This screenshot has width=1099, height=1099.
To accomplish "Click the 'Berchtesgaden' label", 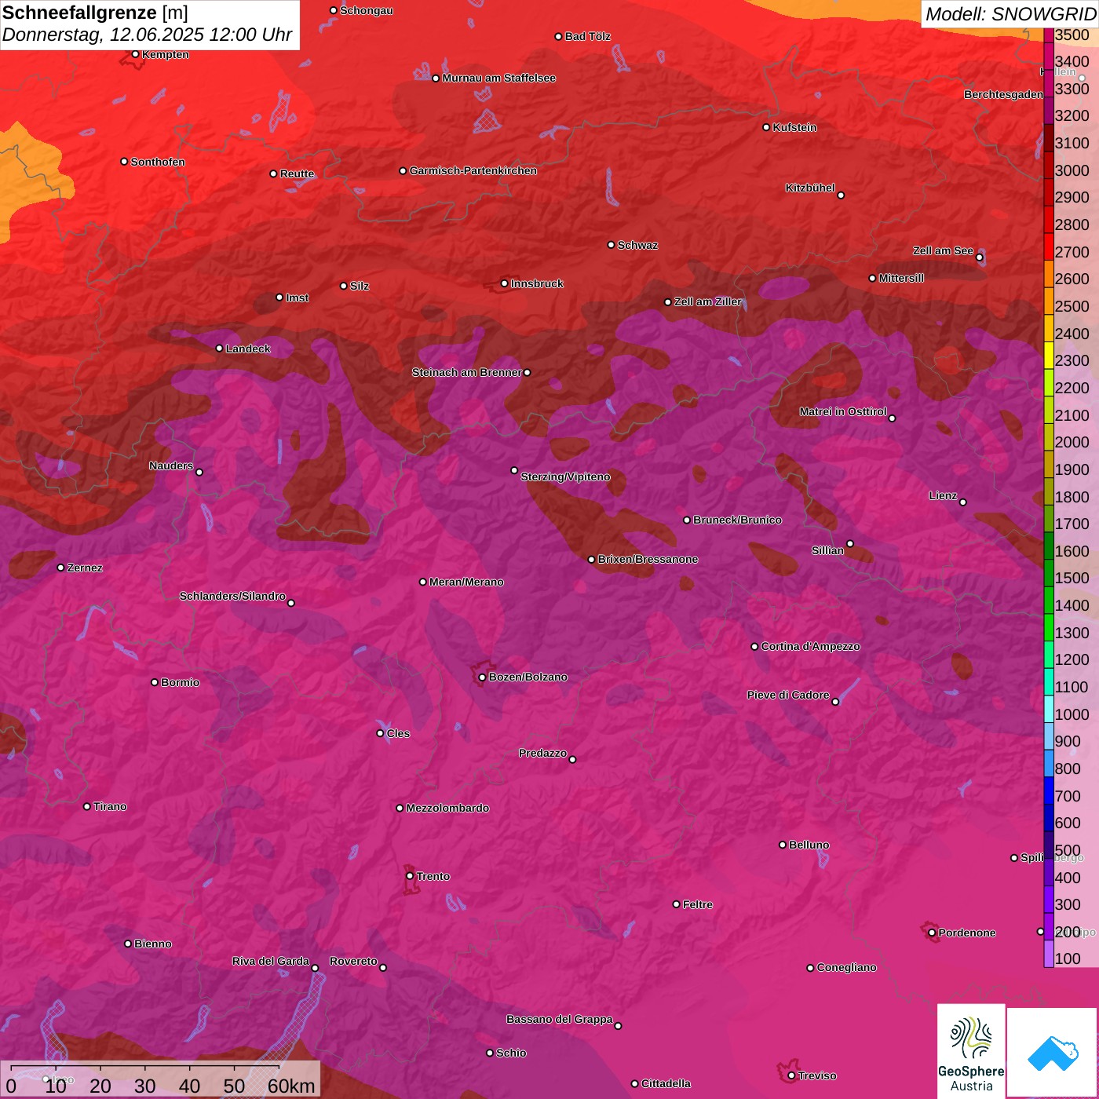I will (1003, 94).
